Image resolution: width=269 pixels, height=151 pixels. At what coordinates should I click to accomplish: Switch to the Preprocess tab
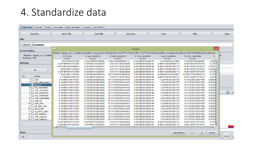(27, 27)
